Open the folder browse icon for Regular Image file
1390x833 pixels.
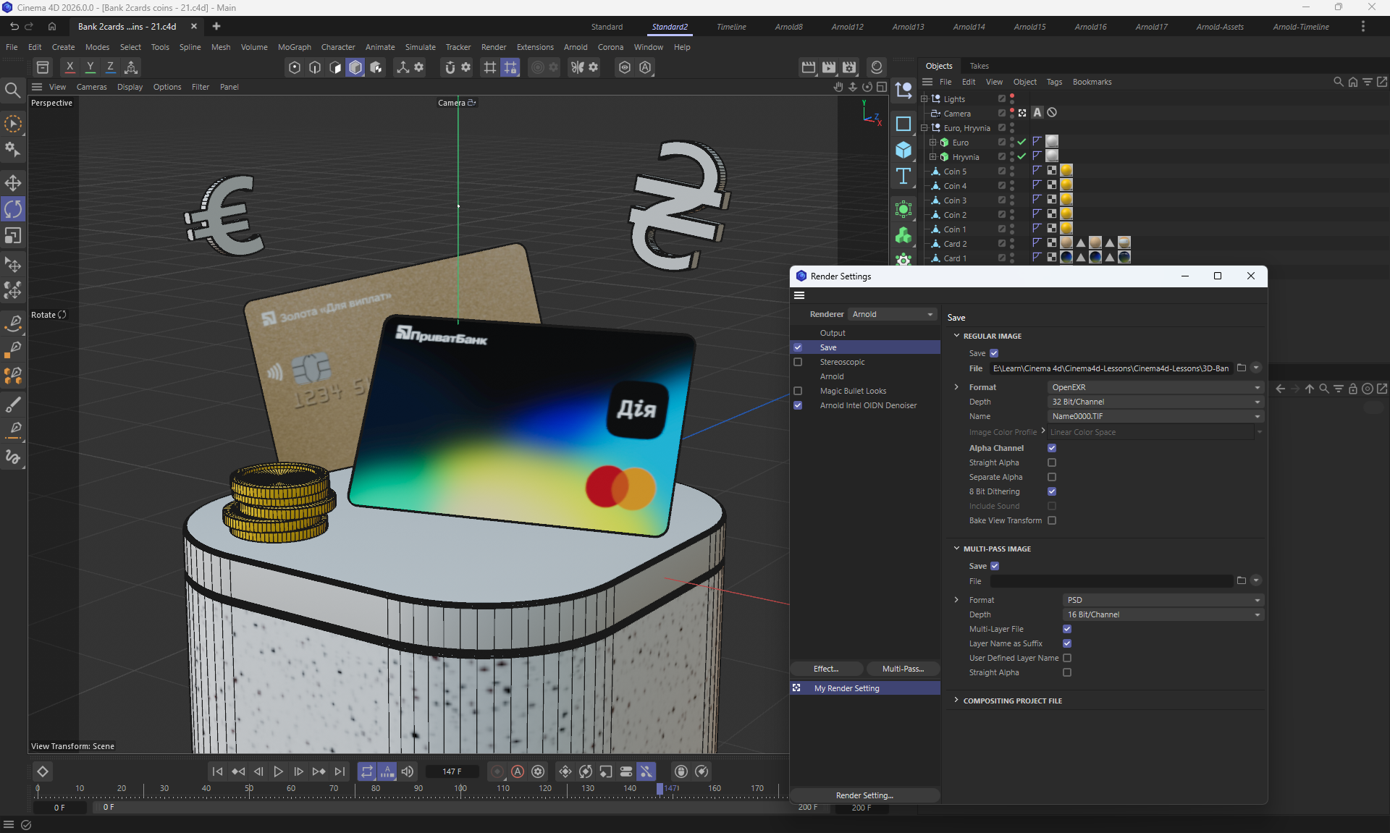(x=1241, y=368)
